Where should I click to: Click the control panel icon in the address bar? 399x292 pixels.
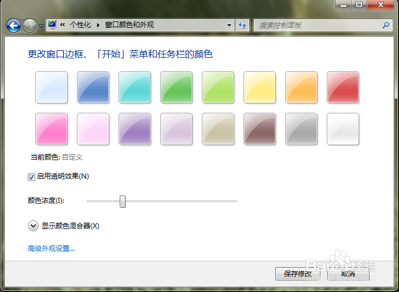tap(53, 25)
